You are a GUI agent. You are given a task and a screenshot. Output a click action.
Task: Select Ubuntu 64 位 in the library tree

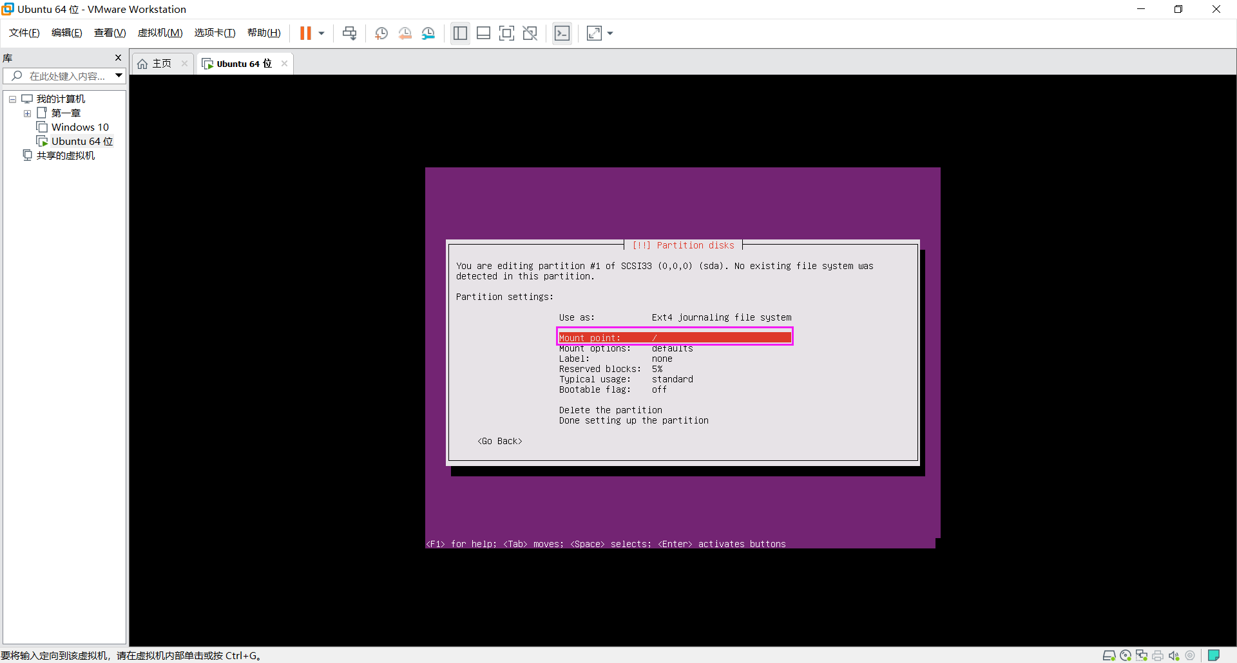coord(82,141)
